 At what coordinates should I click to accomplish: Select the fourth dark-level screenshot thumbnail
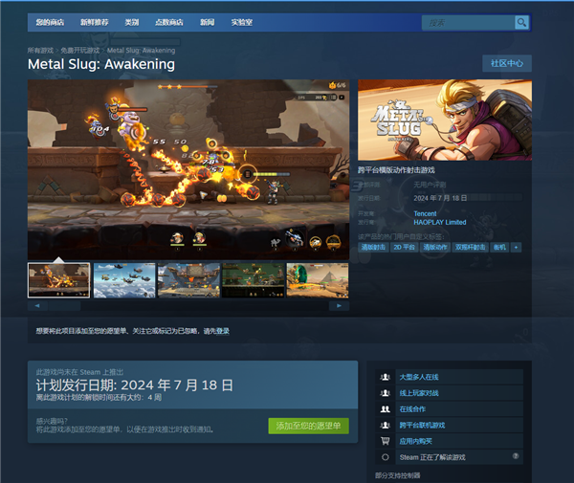pos(254,280)
